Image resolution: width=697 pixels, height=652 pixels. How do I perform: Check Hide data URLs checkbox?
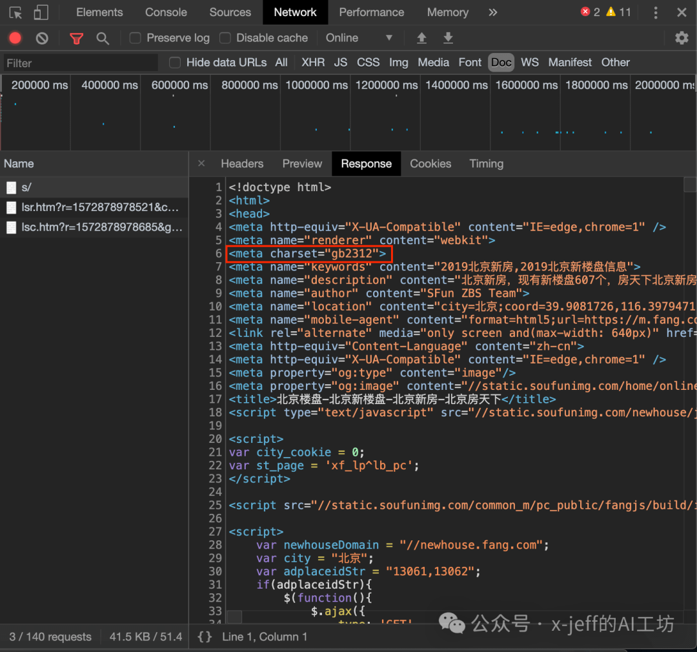point(175,63)
